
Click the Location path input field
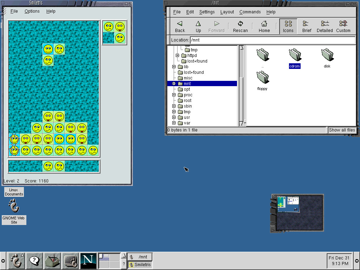(x=272, y=40)
